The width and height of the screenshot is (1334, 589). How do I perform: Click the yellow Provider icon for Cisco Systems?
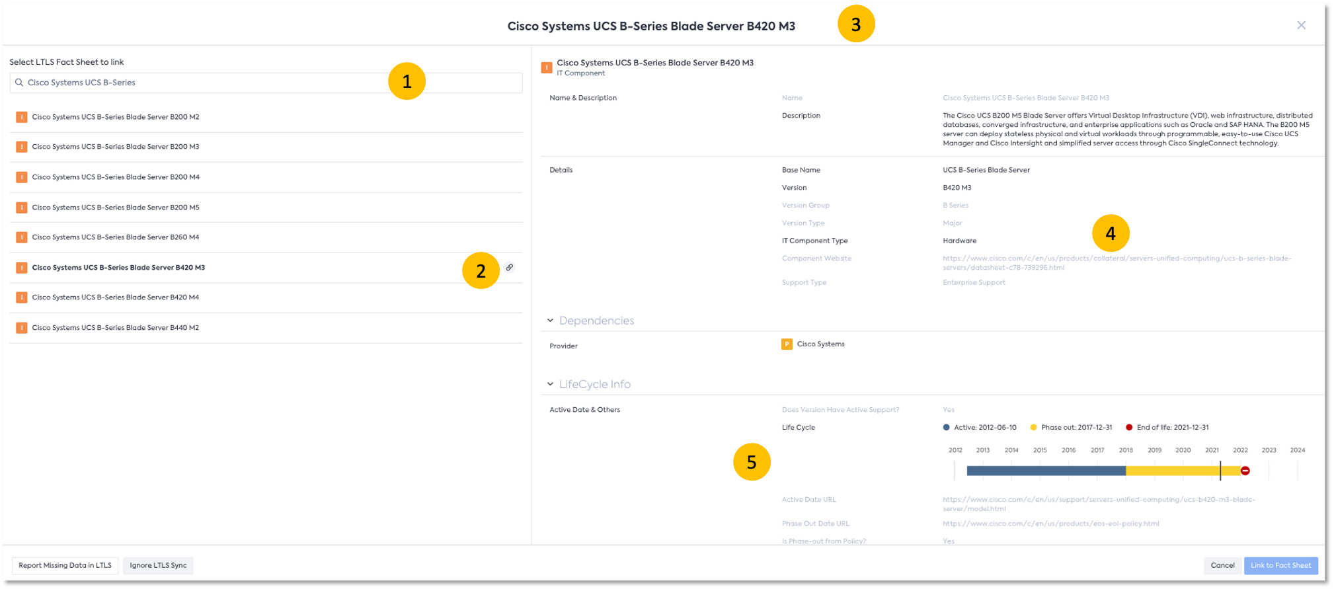pos(787,344)
